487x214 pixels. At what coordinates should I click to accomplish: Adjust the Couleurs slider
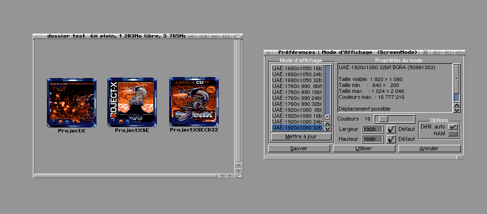(x=394, y=119)
